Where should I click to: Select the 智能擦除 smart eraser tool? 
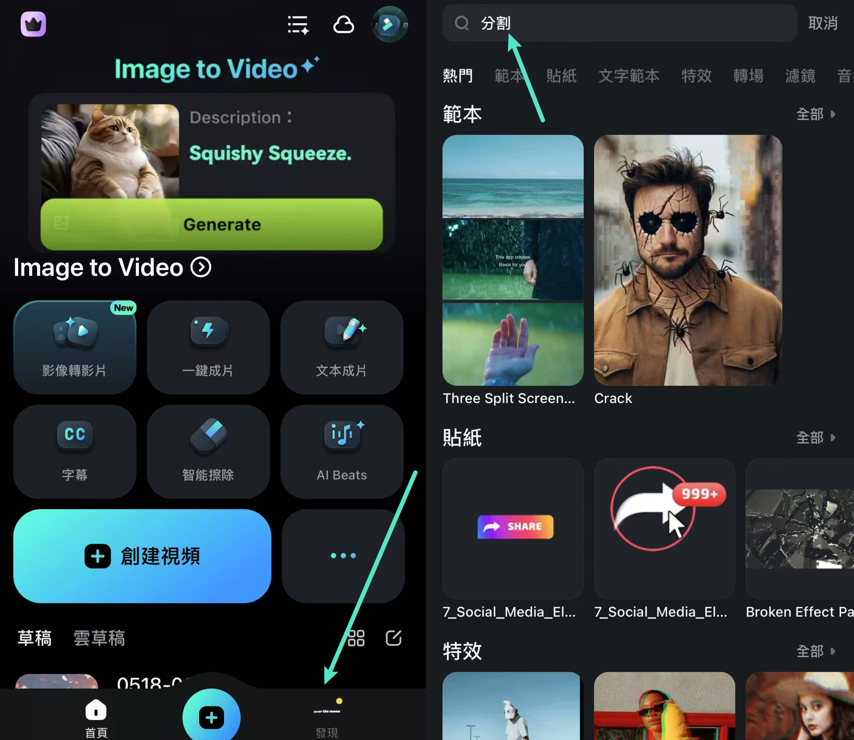click(x=208, y=451)
